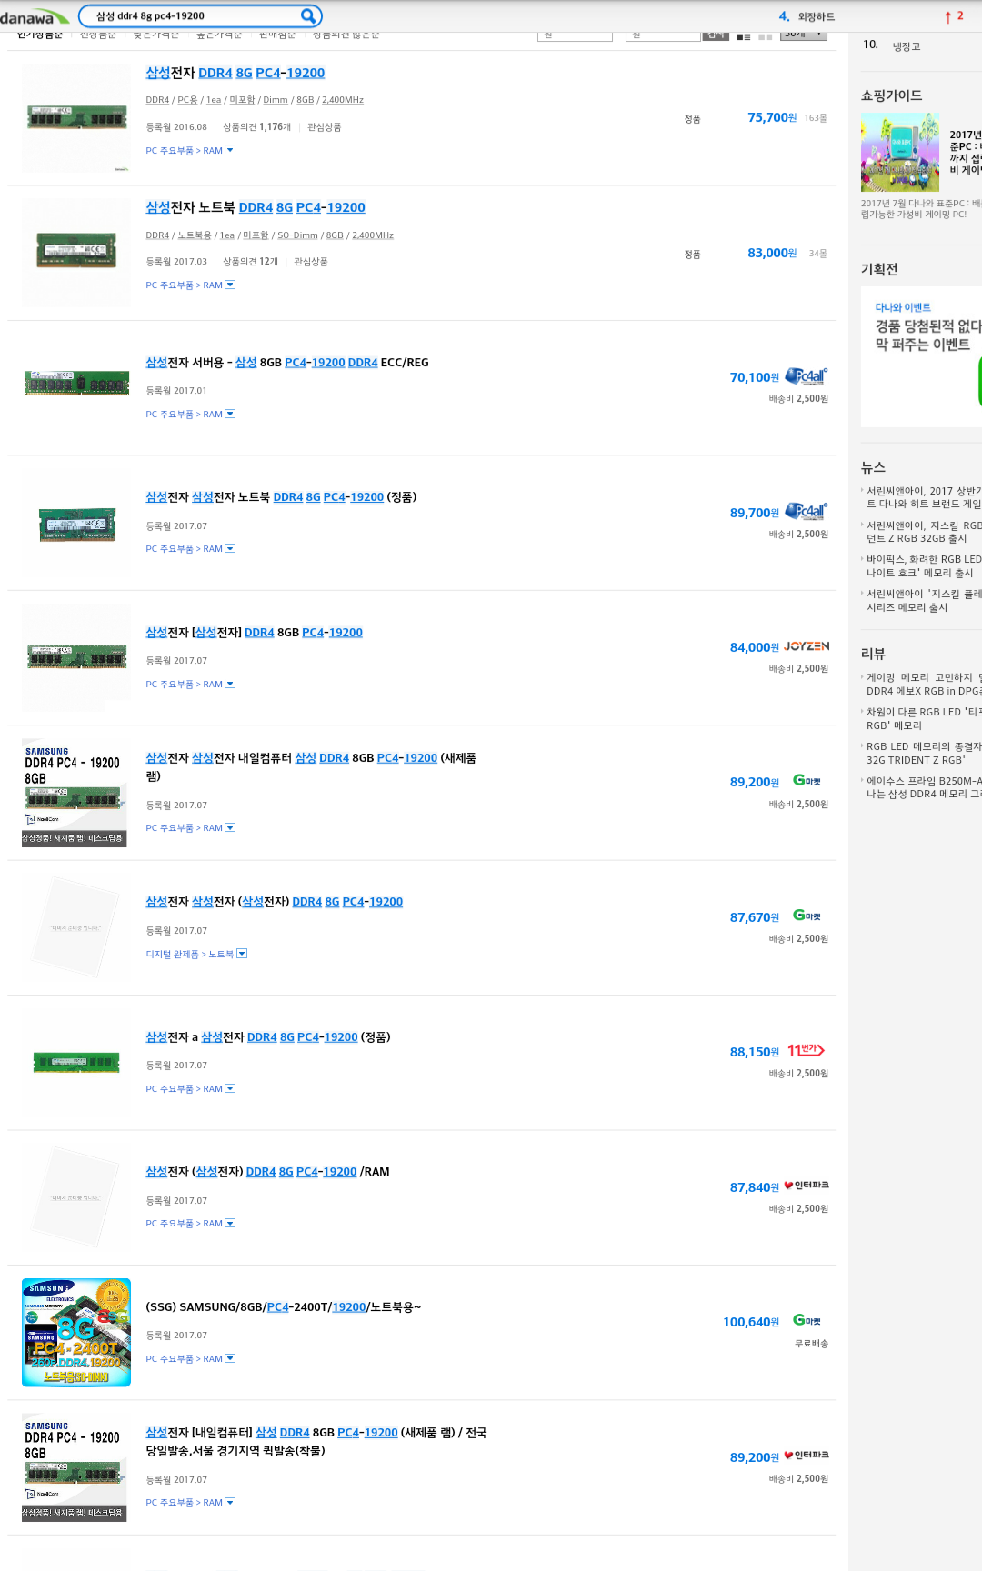Image resolution: width=982 pixels, height=1571 pixels.
Task: Open the 30개 items-per-page dropdown
Action: point(804,35)
